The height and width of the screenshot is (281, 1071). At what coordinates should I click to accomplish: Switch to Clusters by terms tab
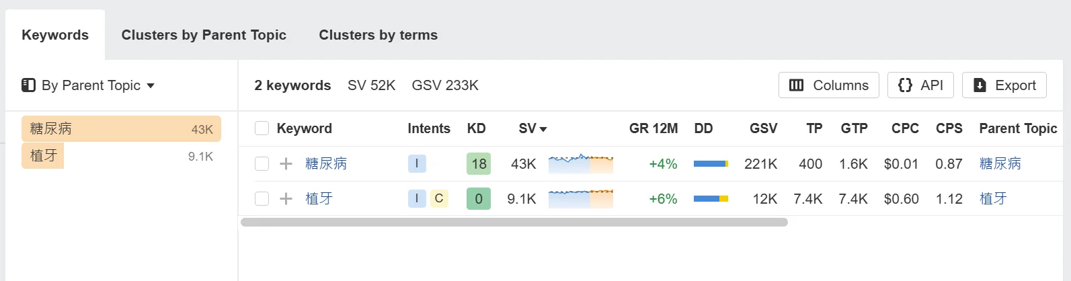point(378,35)
